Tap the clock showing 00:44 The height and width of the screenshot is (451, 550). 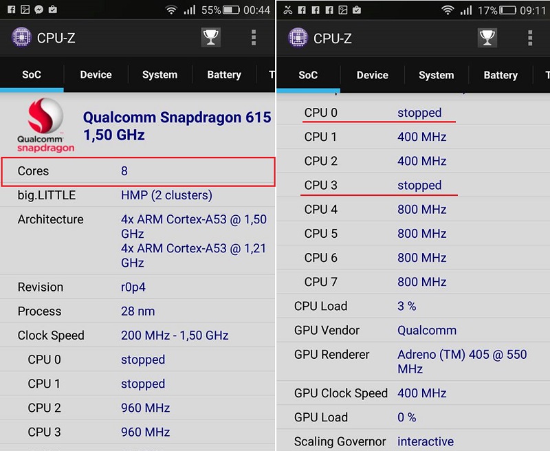256,10
